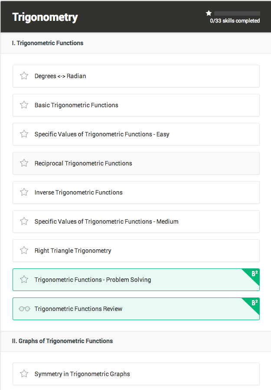The image size is (271, 390).
Task: Click star icon next to Basic Trigonometric Functions
Action: click(24, 105)
